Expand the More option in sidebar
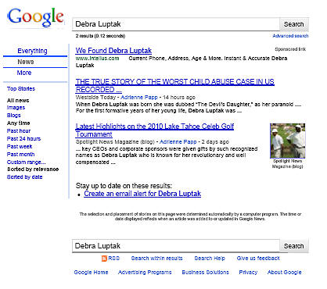The height and width of the screenshot is (289, 327). 24,73
